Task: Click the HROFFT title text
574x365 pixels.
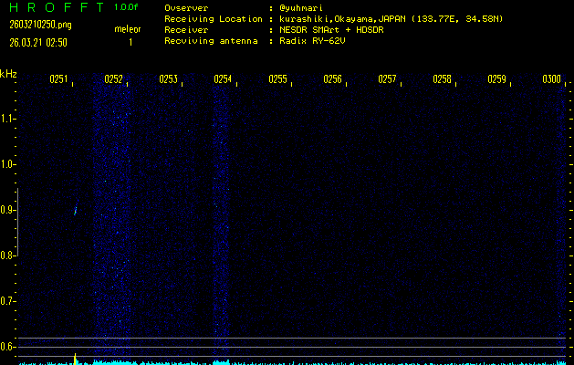Action: coord(57,7)
